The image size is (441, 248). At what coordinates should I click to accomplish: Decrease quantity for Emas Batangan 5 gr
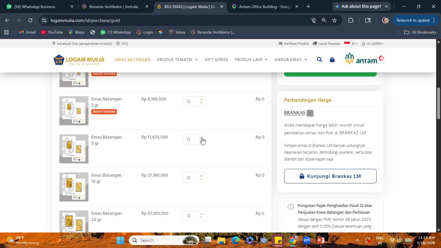coord(201,141)
